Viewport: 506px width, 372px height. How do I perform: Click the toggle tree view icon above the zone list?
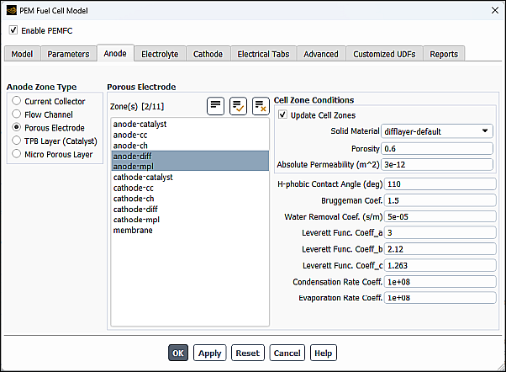(x=215, y=106)
